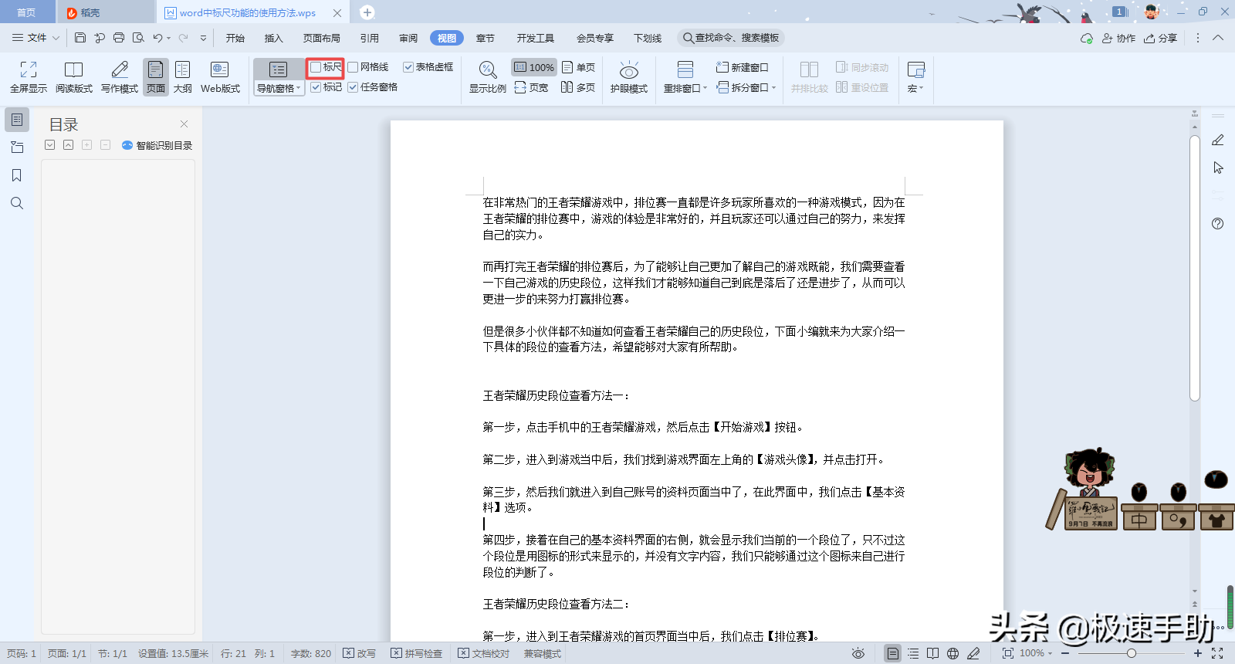Click the 查找命令、搜索模板 search box
The height and width of the screenshot is (664, 1235).
[731, 38]
